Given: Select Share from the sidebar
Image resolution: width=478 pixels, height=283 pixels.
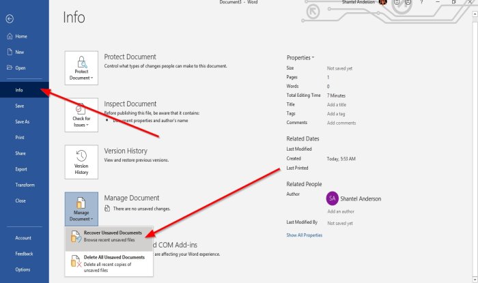Looking at the screenshot, I should point(25,153).
